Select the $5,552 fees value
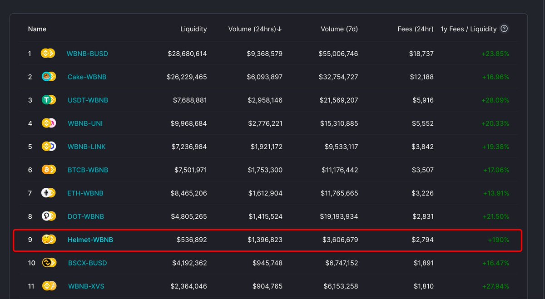 tap(423, 123)
